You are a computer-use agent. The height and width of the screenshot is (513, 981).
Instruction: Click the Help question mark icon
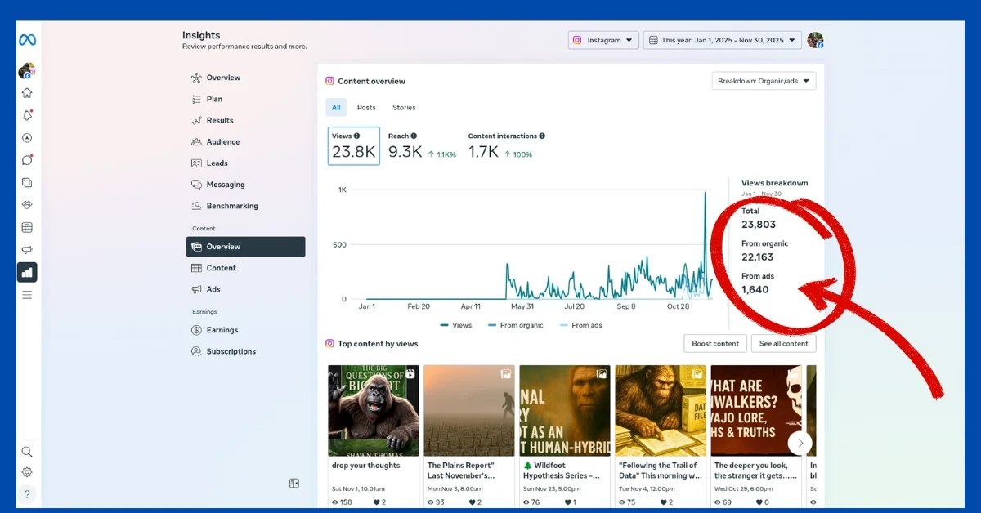pos(27,494)
